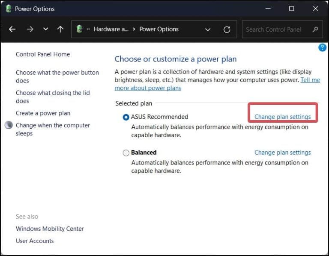
Task: Select the ASUS Recommended power plan
Action: [126, 117]
